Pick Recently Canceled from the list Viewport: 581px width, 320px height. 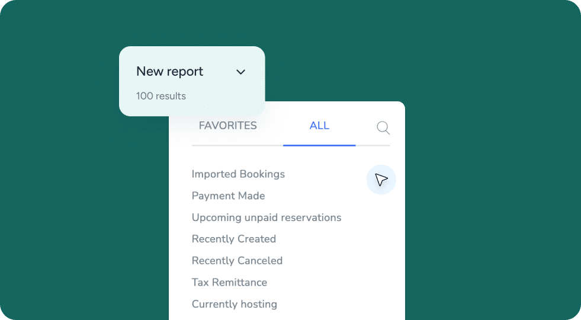tap(237, 261)
